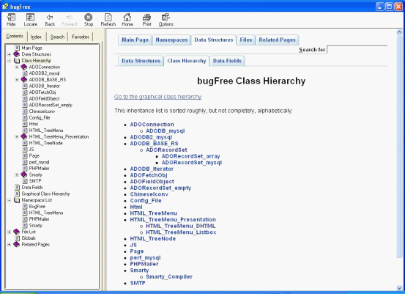Select ADOFieldObject in the contents tree

pyautogui.click(x=44, y=99)
